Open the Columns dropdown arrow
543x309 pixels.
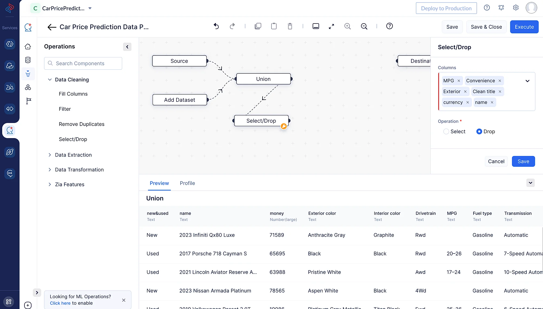[528, 81]
